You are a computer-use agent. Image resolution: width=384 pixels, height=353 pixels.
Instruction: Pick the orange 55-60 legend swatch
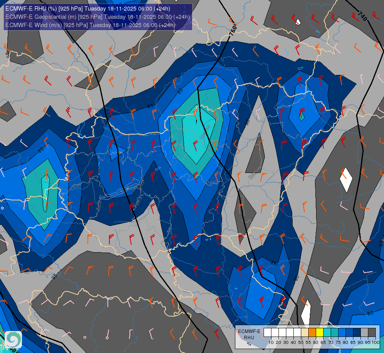(312, 332)
